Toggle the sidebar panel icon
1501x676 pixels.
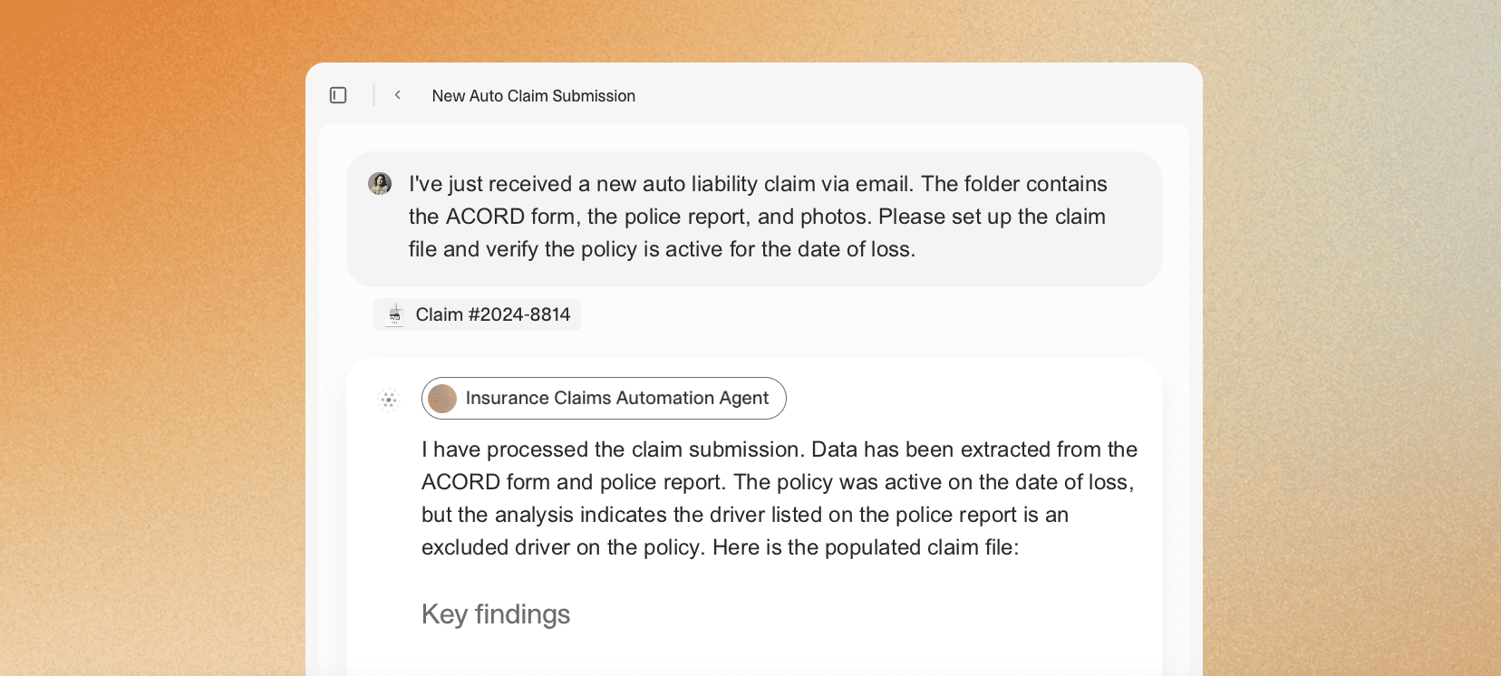338,95
